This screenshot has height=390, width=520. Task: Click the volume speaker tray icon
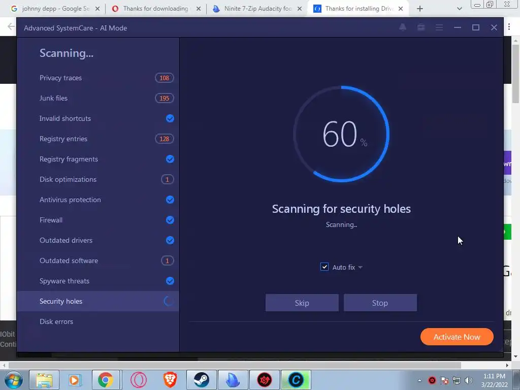click(468, 380)
